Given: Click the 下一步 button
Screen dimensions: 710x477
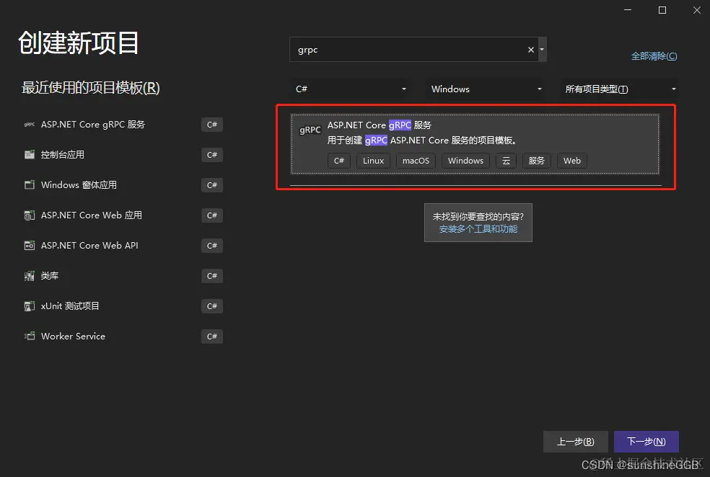Looking at the screenshot, I should tap(647, 441).
